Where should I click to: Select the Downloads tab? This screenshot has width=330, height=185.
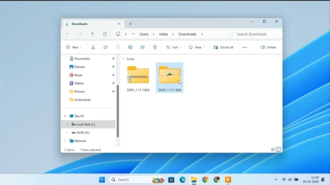tap(93, 24)
